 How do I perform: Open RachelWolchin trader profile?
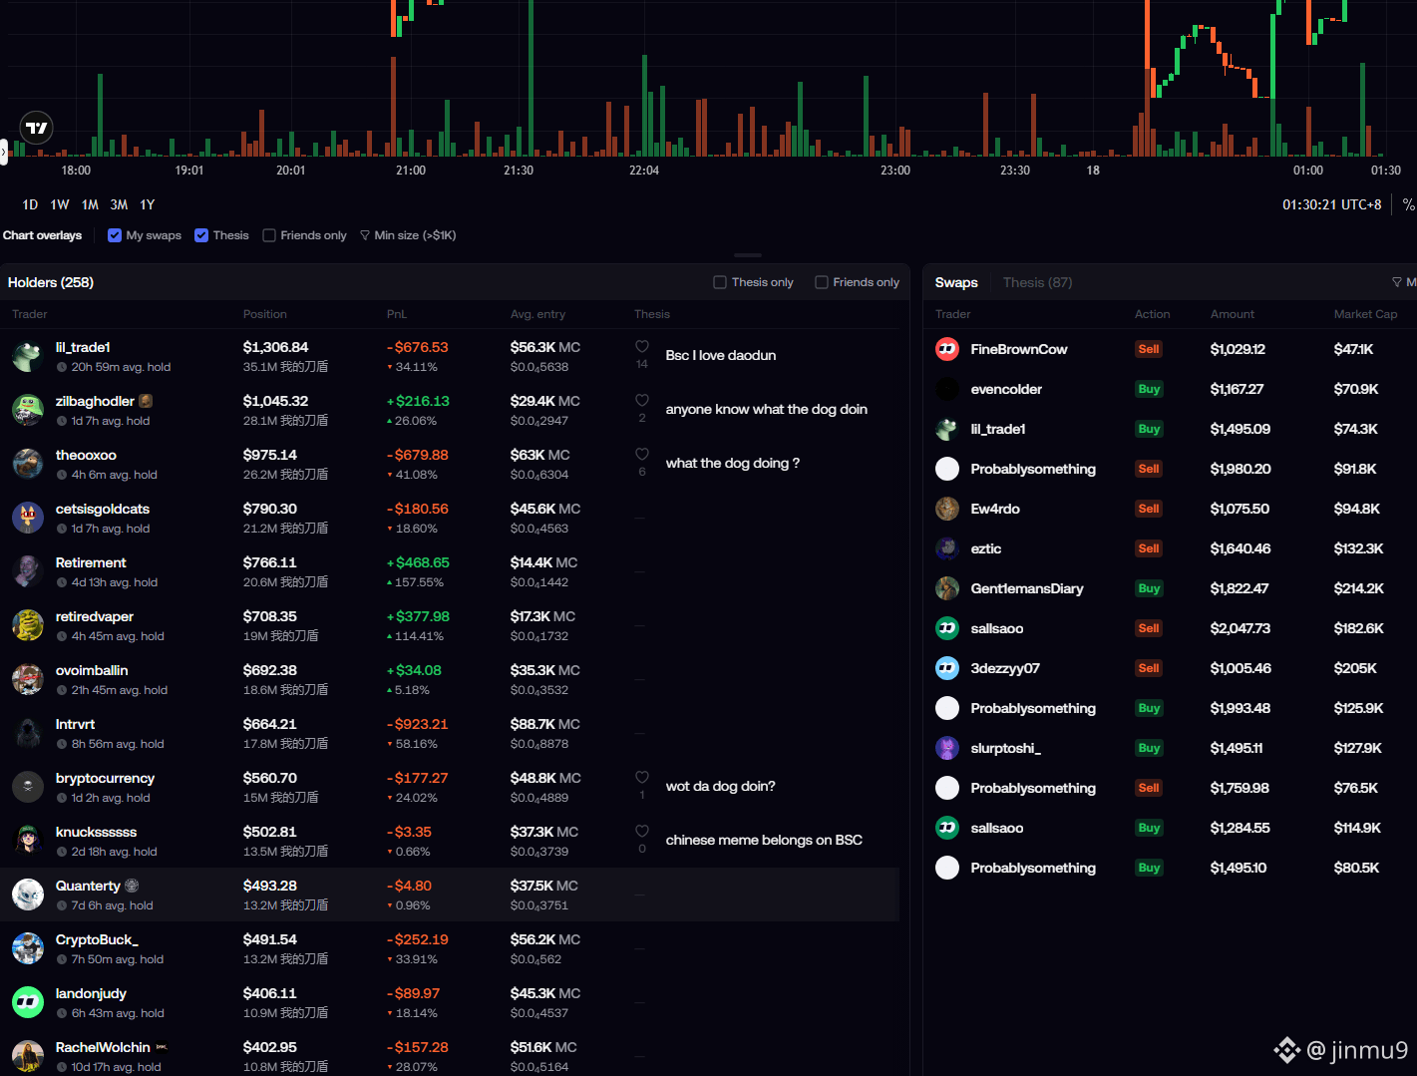click(103, 1047)
